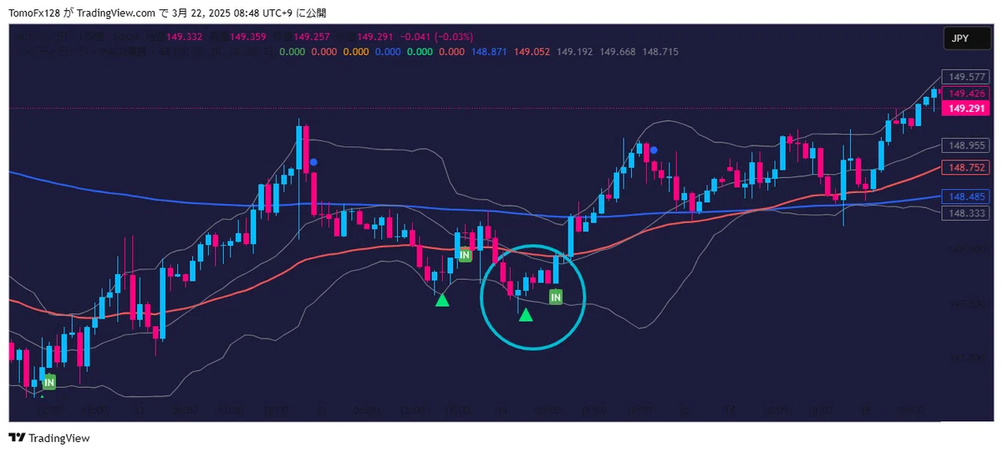Click the blue 148.871 indicator legend value
The height and width of the screenshot is (453, 1003).
point(489,52)
